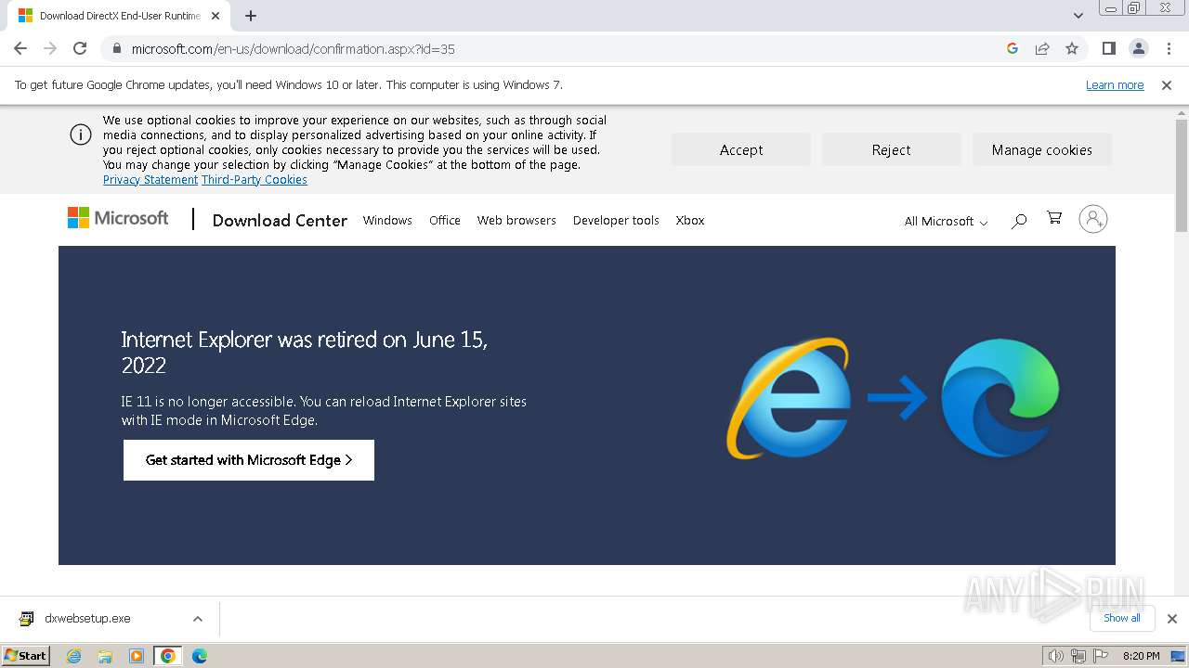Go to Download Center home

tap(280, 220)
